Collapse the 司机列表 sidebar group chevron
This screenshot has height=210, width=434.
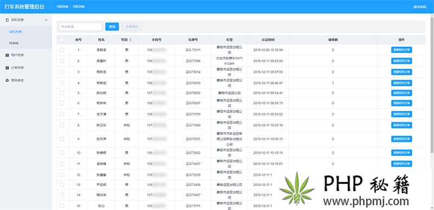point(46,20)
